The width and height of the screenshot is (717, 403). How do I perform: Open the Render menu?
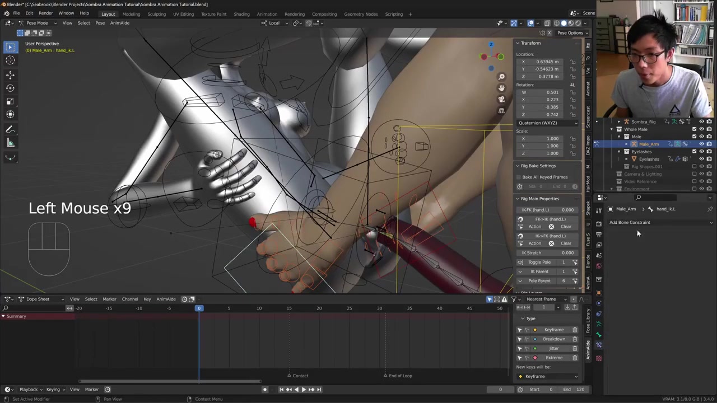[x=45, y=13]
